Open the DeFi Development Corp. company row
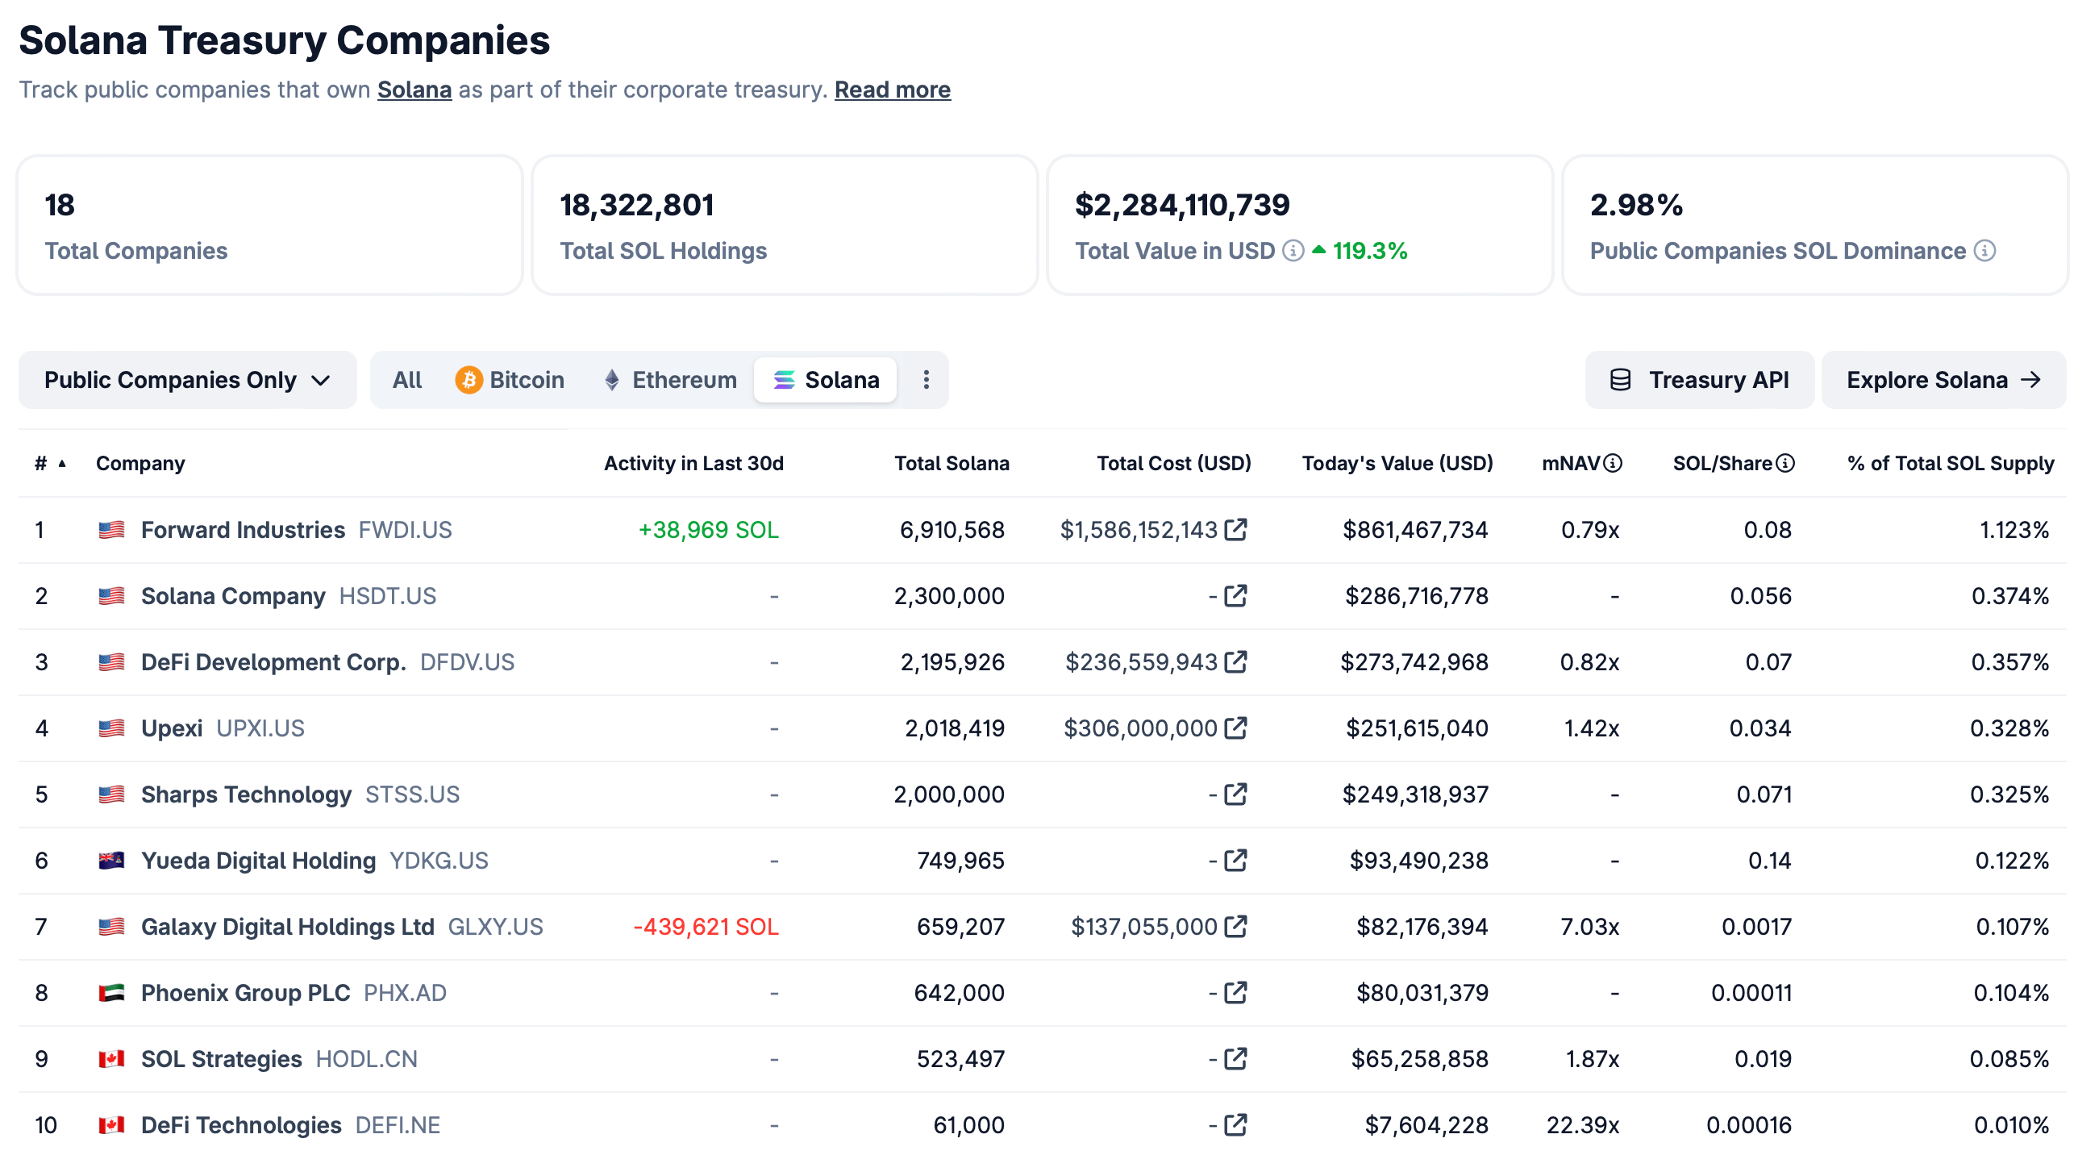Image resolution: width=2078 pixels, height=1151 pixels. (273, 662)
